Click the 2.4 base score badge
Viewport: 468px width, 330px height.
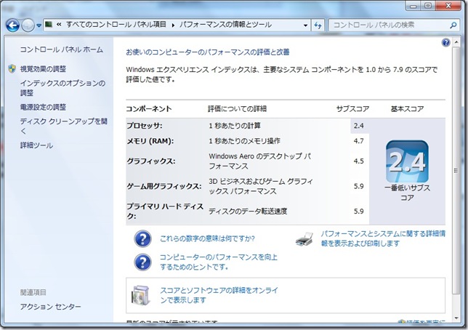[407, 161]
